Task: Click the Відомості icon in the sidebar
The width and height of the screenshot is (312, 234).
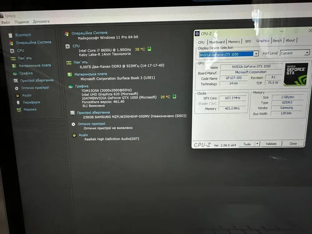Action: click(10, 35)
